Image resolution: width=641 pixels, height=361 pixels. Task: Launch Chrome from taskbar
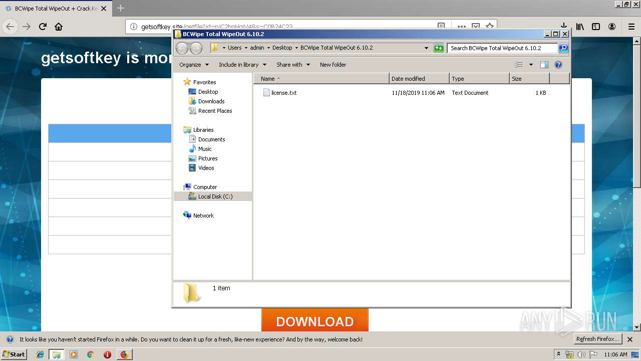coord(91,354)
